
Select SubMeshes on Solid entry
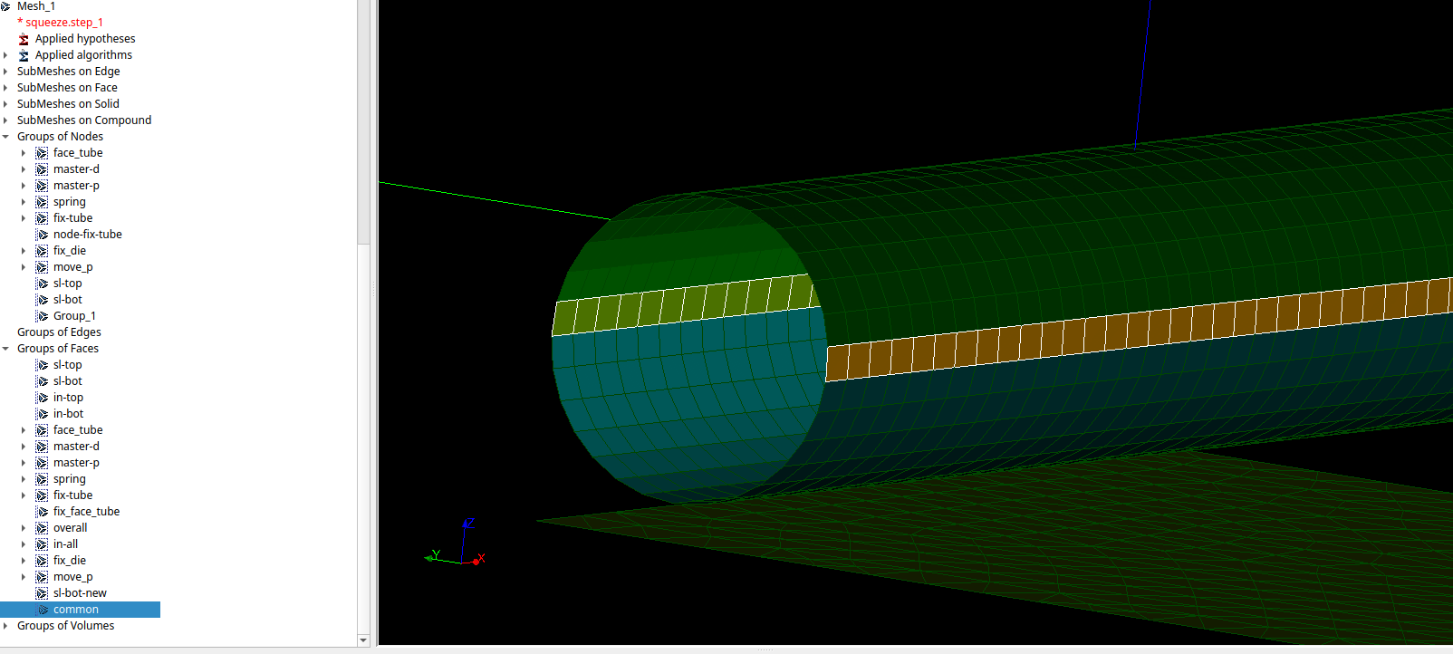coord(68,104)
